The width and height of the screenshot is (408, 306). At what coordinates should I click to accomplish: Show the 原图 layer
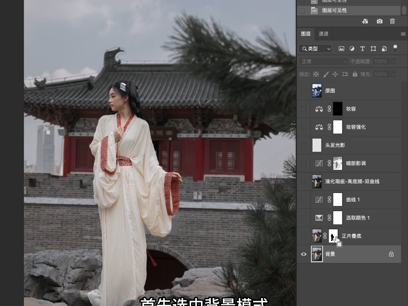pyautogui.click(x=304, y=91)
